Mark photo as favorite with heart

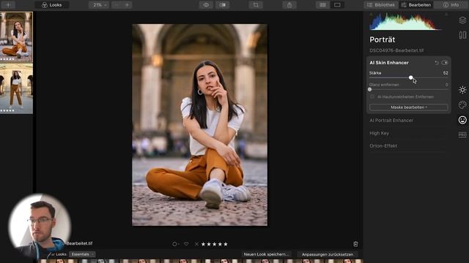click(x=186, y=244)
